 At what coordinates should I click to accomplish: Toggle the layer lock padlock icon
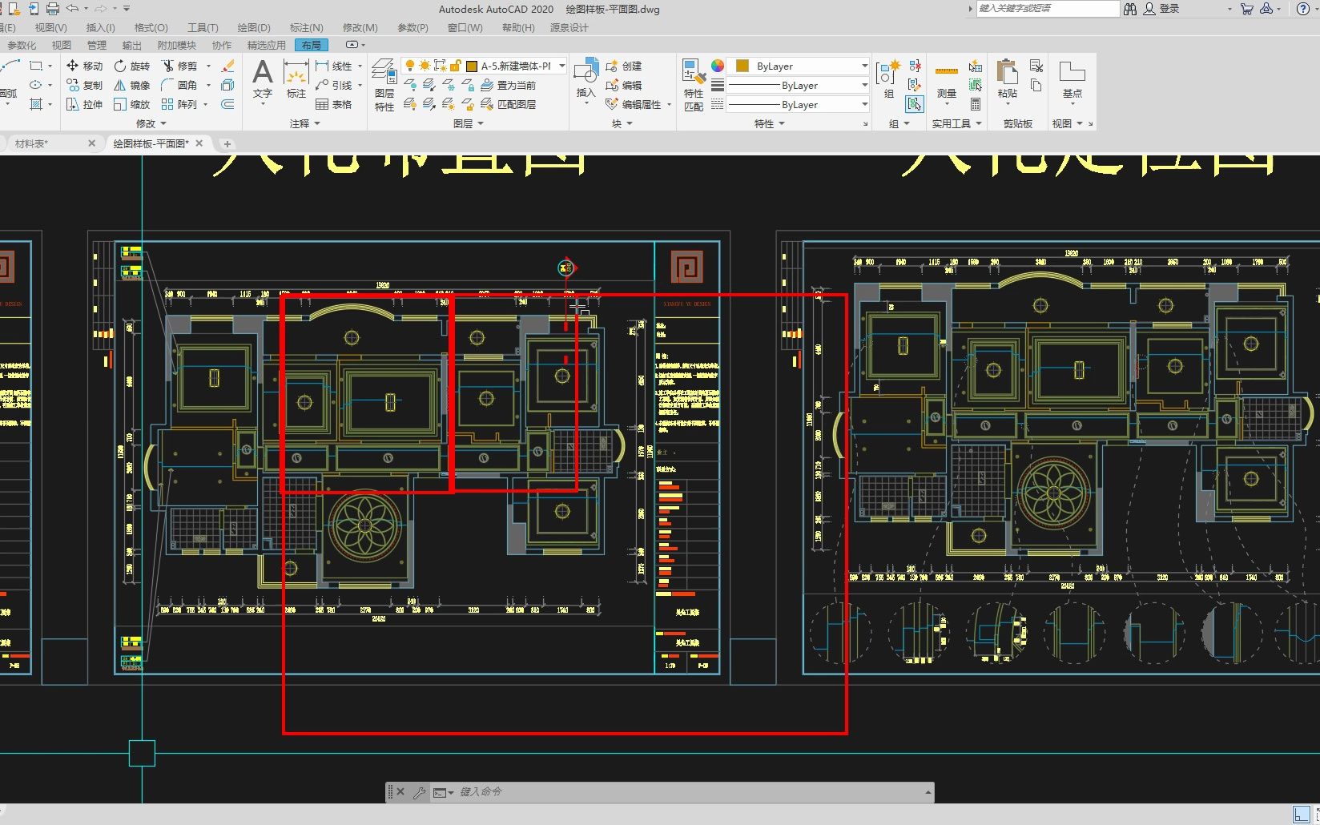pyautogui.click(x=455, y=66)
